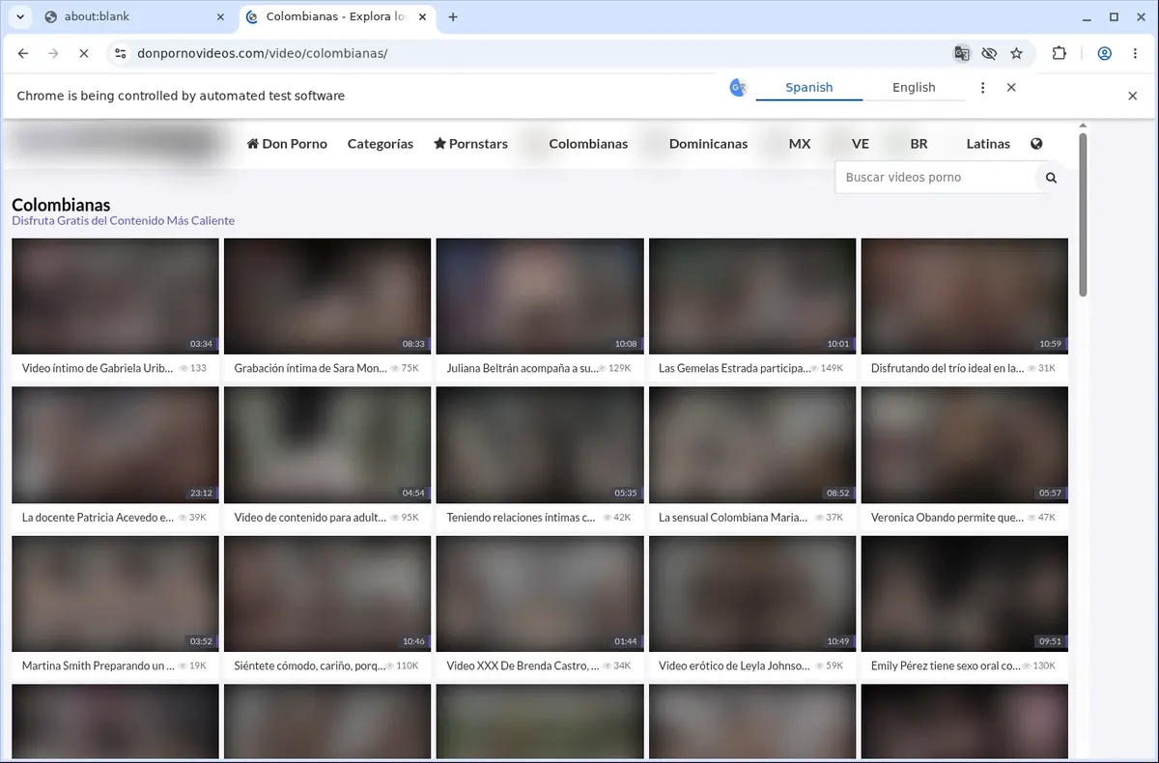Dismiss the automated test software infobar
Screen dimensions: 1159x763
[1133, 96]
